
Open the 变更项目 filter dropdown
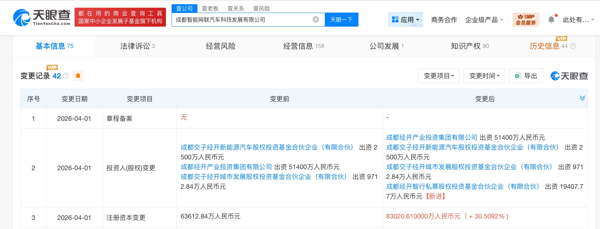439,76
